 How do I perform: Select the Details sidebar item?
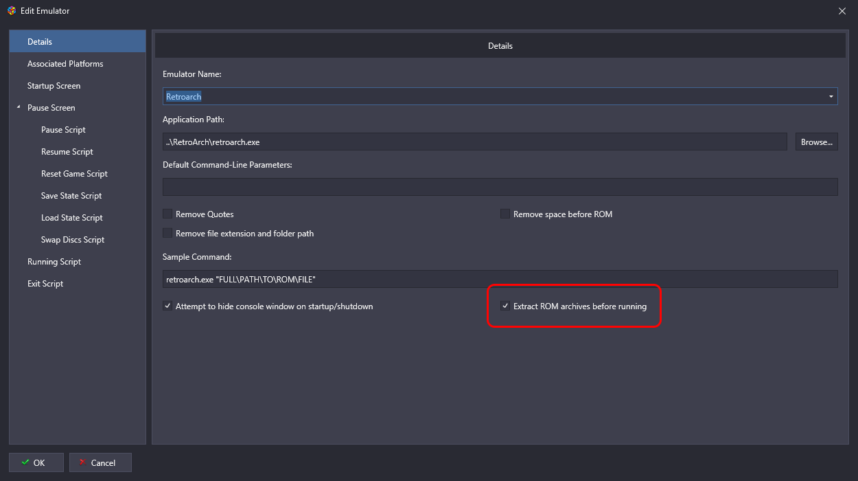78,42
